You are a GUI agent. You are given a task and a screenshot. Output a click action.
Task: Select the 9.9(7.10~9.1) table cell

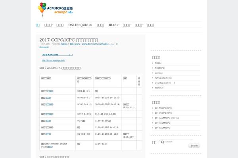pyautogui.click(x=84, y=91)
